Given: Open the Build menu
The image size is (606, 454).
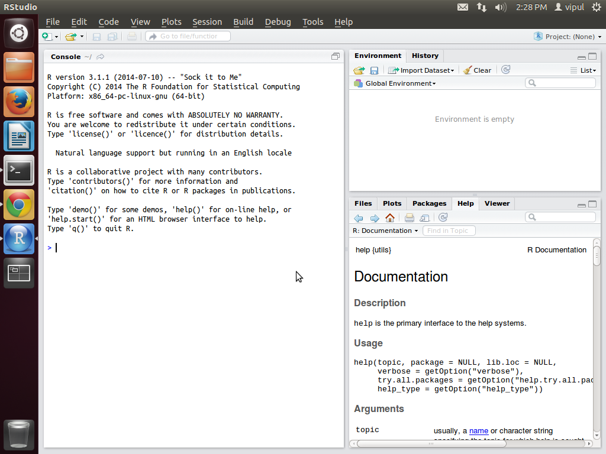Looking at the screenshot, I should pyautogui.click(x=243, y=22).
